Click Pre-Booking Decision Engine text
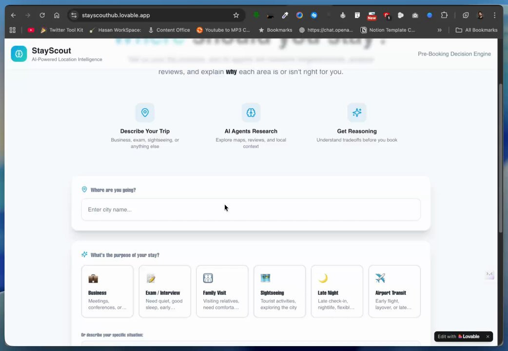508x351 pixels. [x=454, y=54]
